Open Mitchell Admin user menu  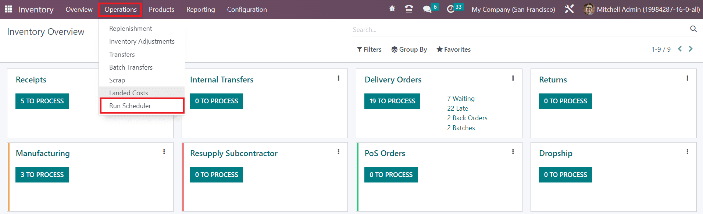[642, 10]
